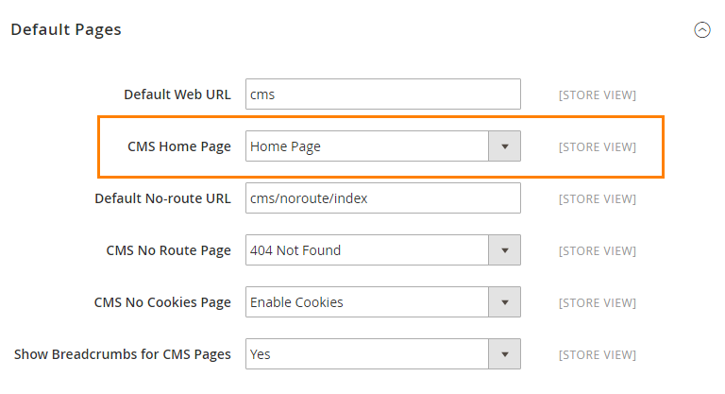Click the Default Pages heading
The height and width of the screenshot is (394, 725).
click(66, 29)
